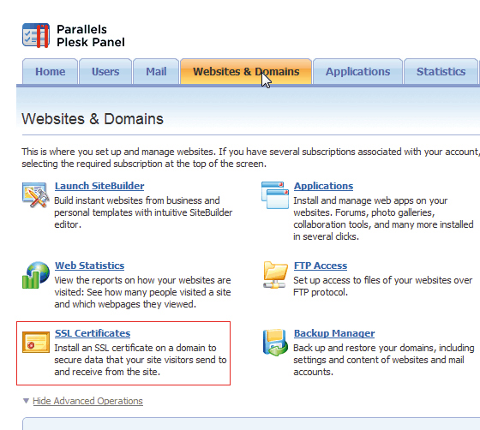Select the Websites & Domains tab
Viewport: 480px width, 430px height.
[246, 71]
